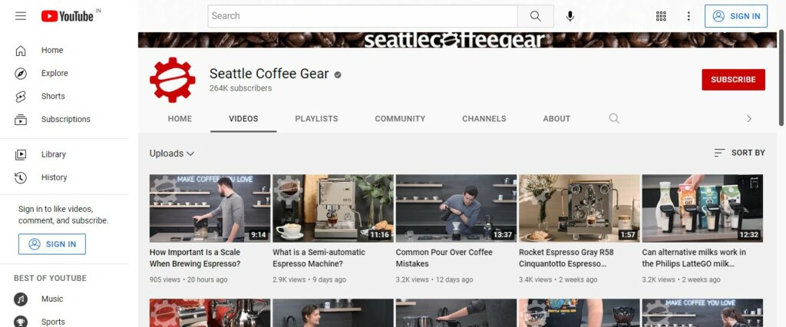Open 'Rocket Espresso Gray R58 Cinquantotto' title

click(x=566, y=258)
